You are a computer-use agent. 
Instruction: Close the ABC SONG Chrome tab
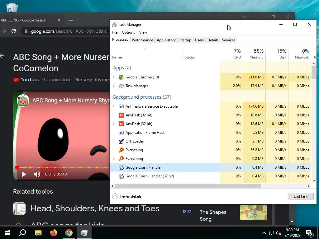coord(59,20)
